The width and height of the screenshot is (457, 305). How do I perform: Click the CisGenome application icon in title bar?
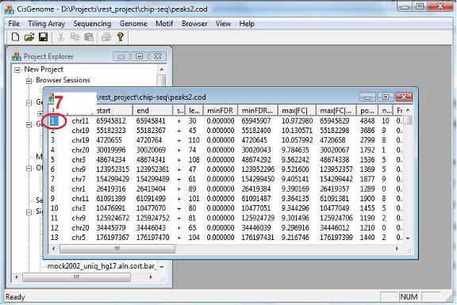9,9
